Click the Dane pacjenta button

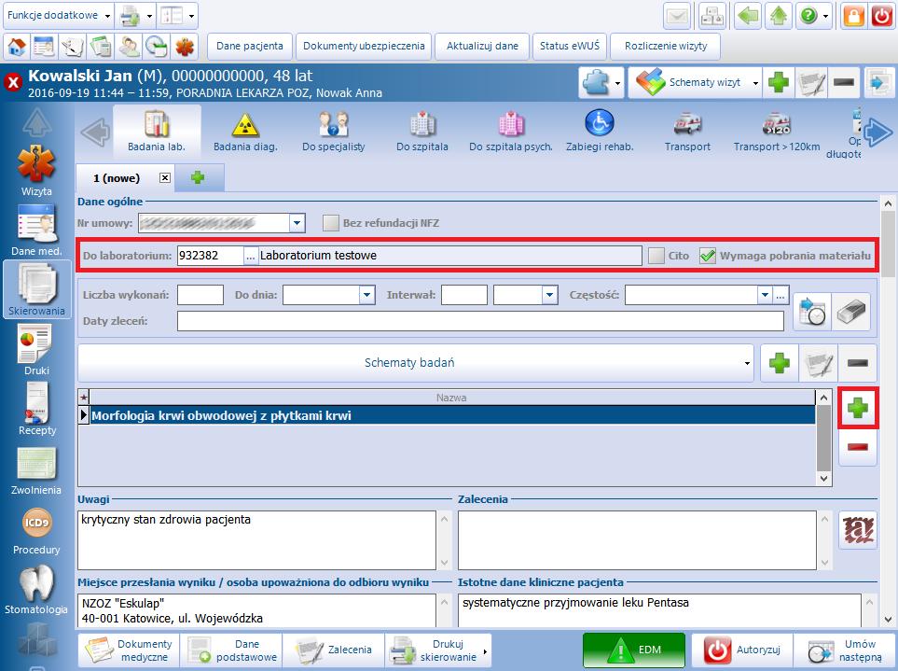point(250,46)
